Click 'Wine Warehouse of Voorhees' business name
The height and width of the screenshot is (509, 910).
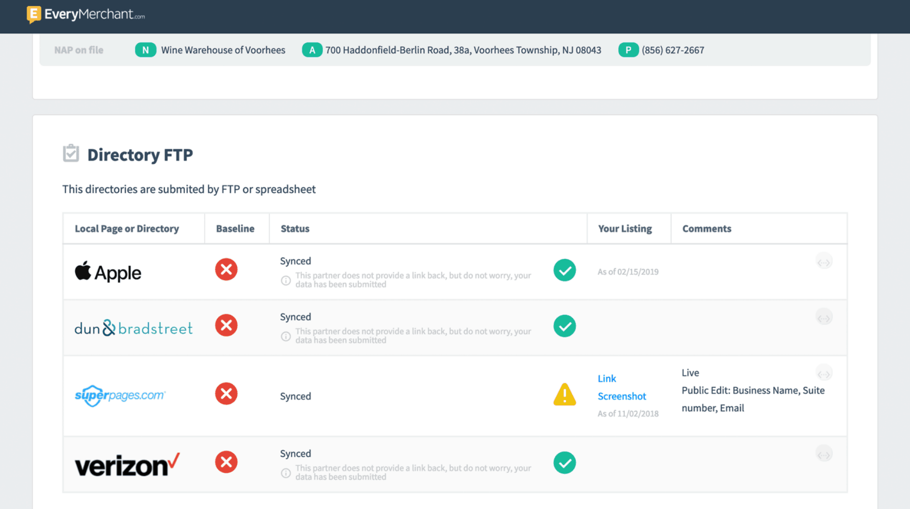[223, 50]
